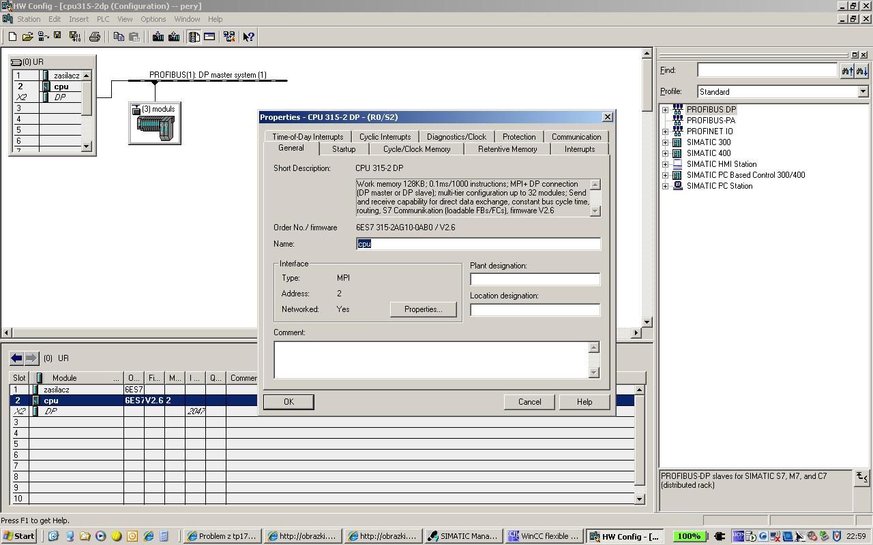Screen dimensions: 873x545
Task: Open Internet Explorer from quick launch
Action: tap(148, 536)
